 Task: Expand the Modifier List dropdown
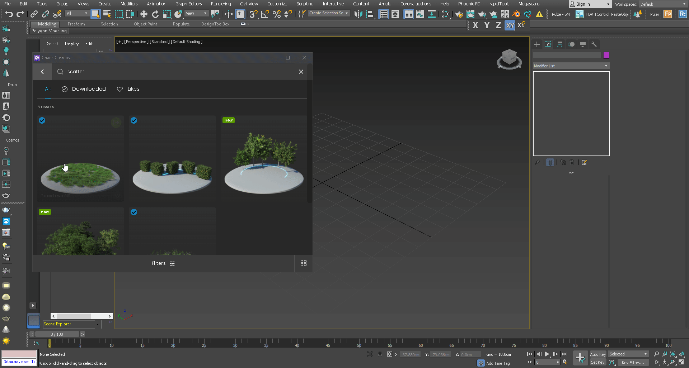tap(571, 66)
